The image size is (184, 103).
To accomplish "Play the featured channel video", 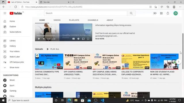I will point(39,39).
